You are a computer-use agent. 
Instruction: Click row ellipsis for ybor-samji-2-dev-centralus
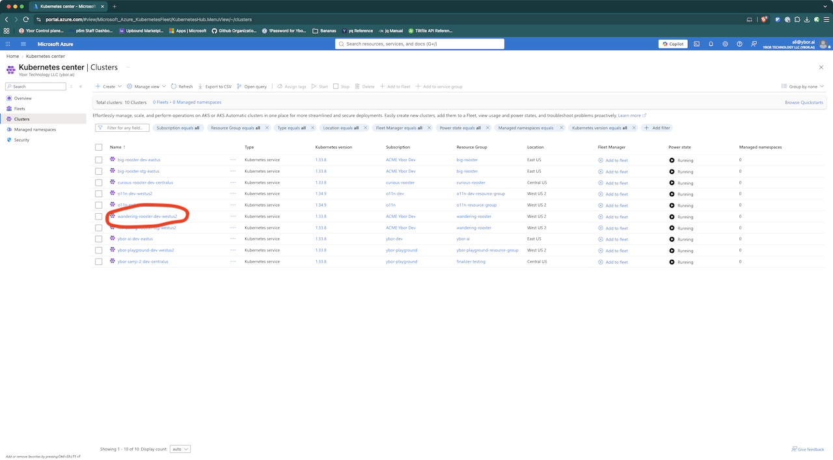(x=233, y=262)
